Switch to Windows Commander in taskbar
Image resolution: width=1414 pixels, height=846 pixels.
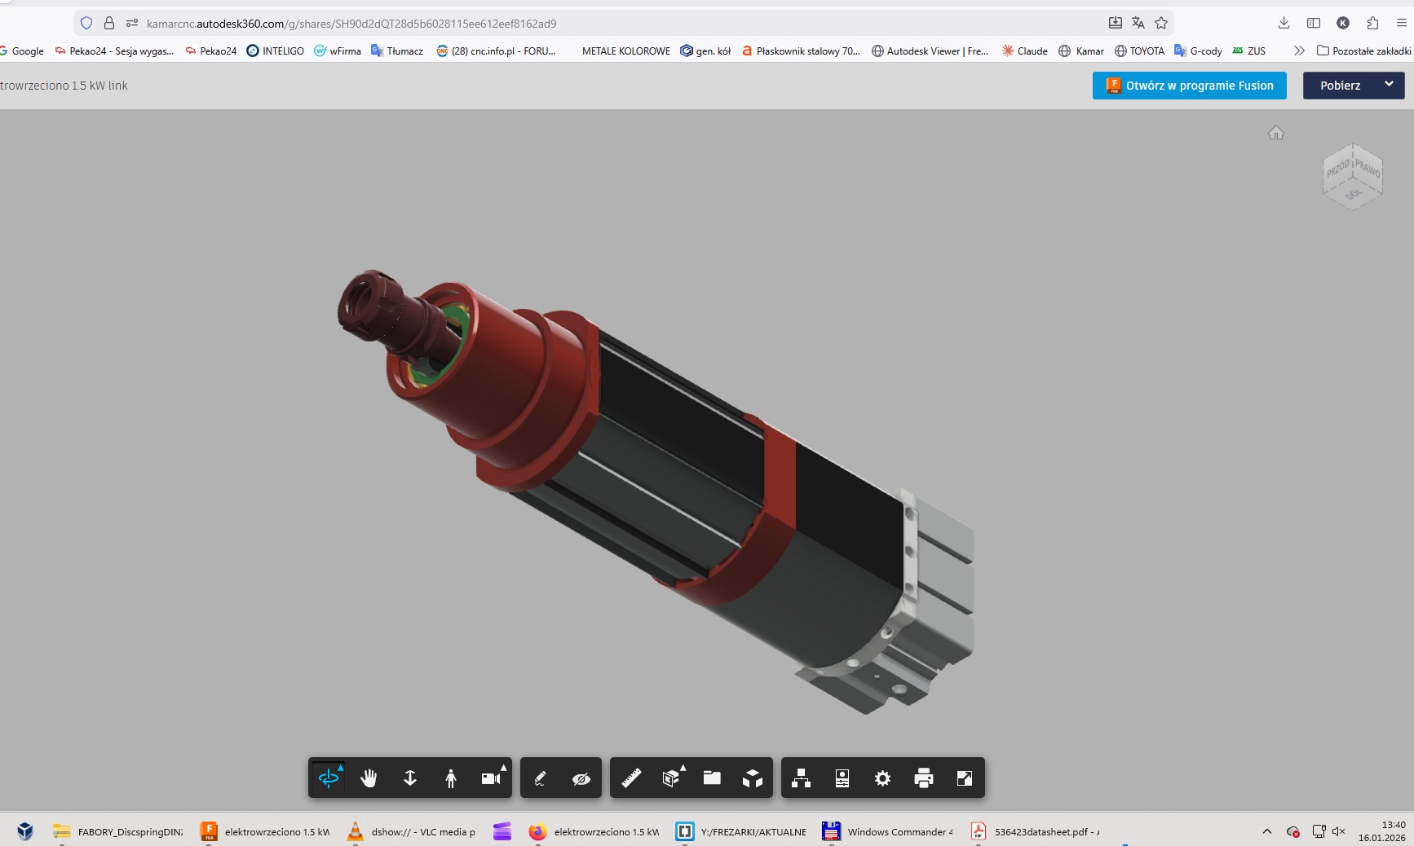point(888,831)
